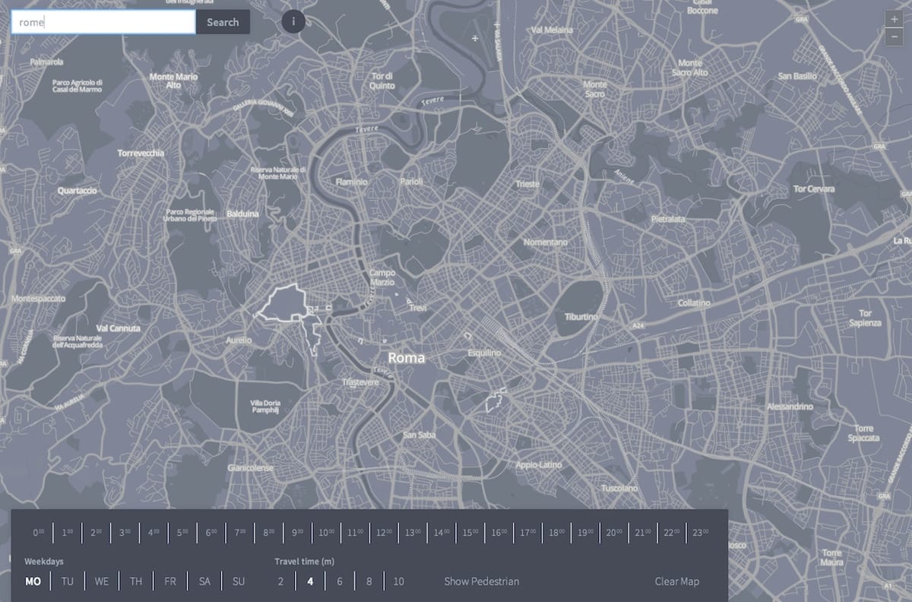Select hour 3:00 on the timeline
The width and height of the screenshot is (912, 602).
tap(125, 532)
